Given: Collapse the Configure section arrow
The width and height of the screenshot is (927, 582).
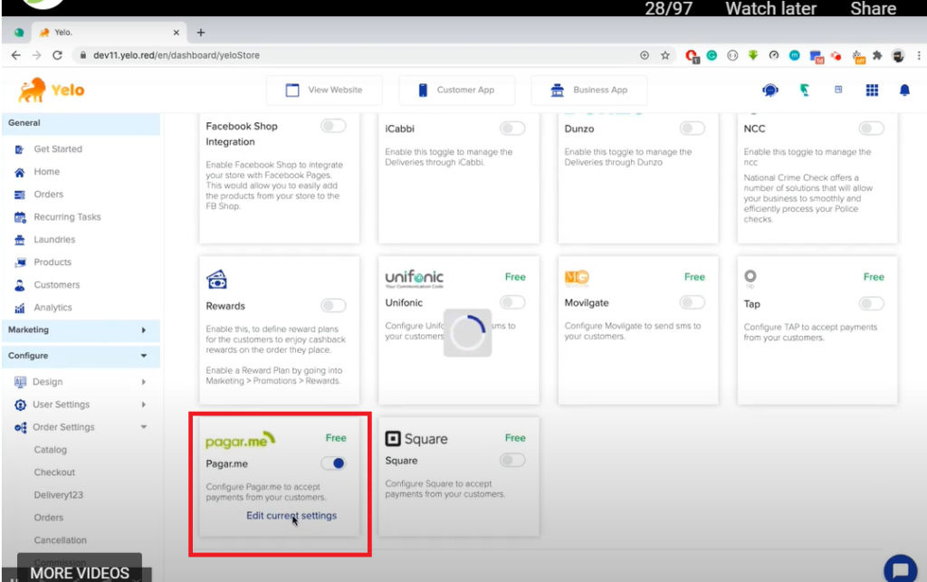Looking at the screenshot, I should pyautogui.click(x=143, y=356).
